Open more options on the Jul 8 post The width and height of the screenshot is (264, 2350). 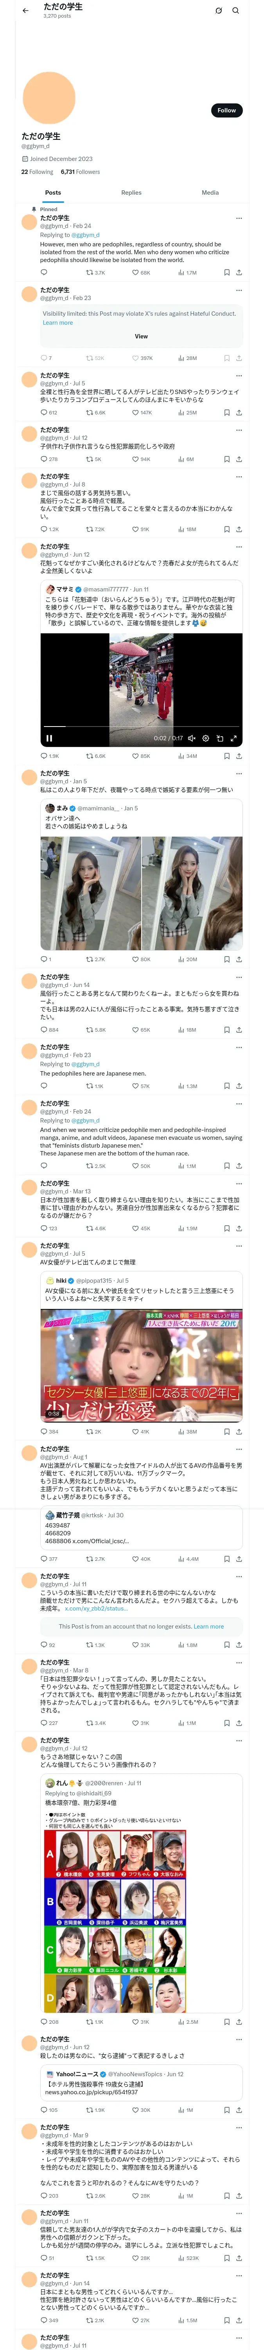(x=239, y=476)
